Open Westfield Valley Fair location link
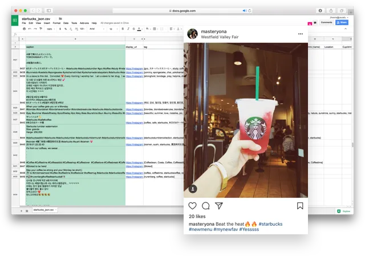This screenshot has height=256, width=365. pos(220,37)
